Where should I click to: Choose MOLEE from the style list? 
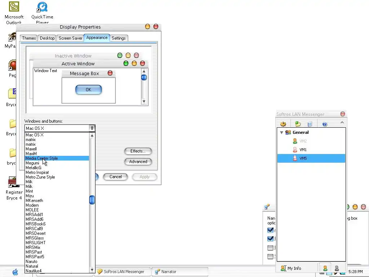click(x=57, y=210)
